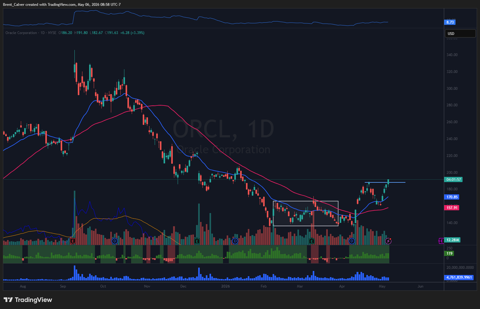Open the green earnings E marker in March
The height and width of the screenshot is (309, 480).
coord(312,241)
